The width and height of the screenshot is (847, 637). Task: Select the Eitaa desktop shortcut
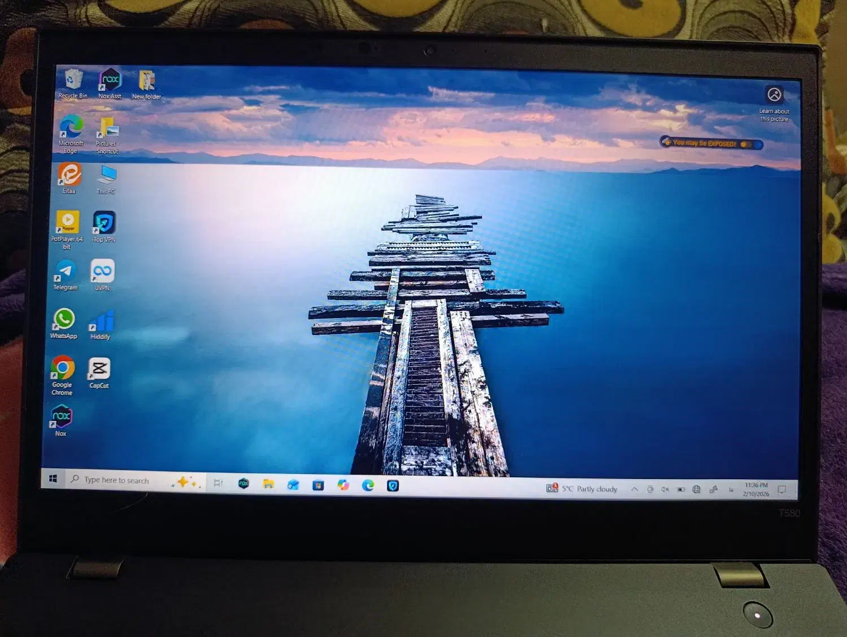click(69, 176)
